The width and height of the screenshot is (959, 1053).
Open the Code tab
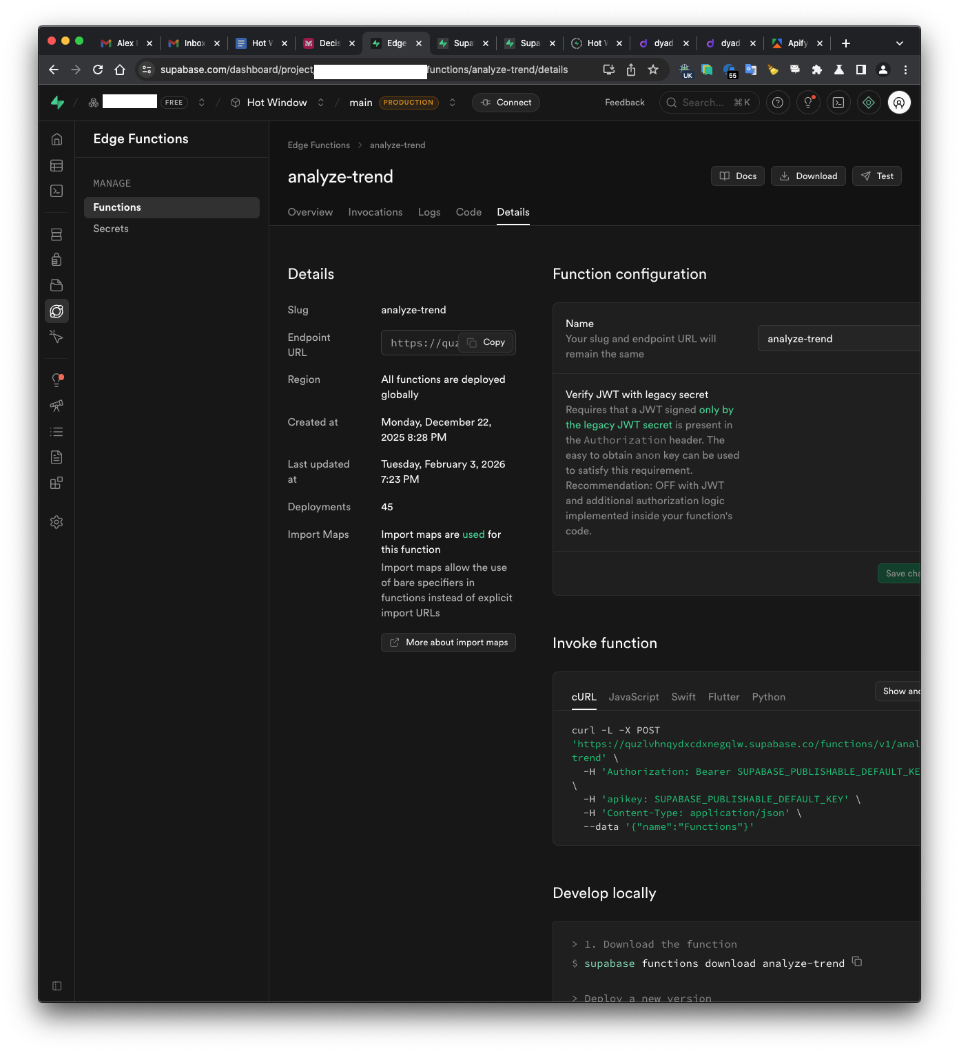[468, 212]
